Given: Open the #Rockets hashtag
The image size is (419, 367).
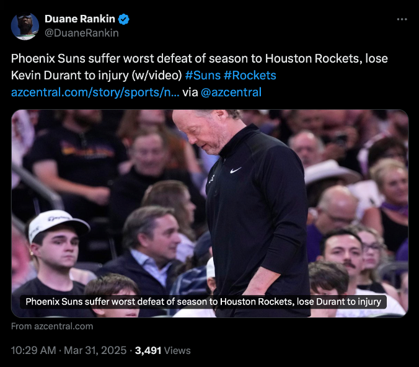Looking at the screenshot, I should (250, 76).
